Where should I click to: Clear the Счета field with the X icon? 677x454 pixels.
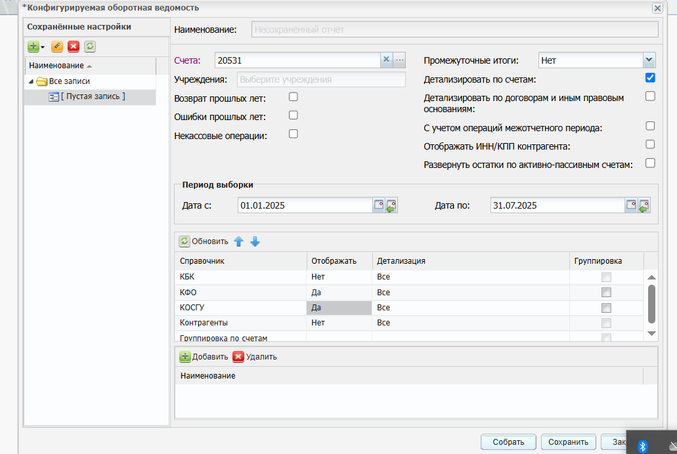point(386,60)
